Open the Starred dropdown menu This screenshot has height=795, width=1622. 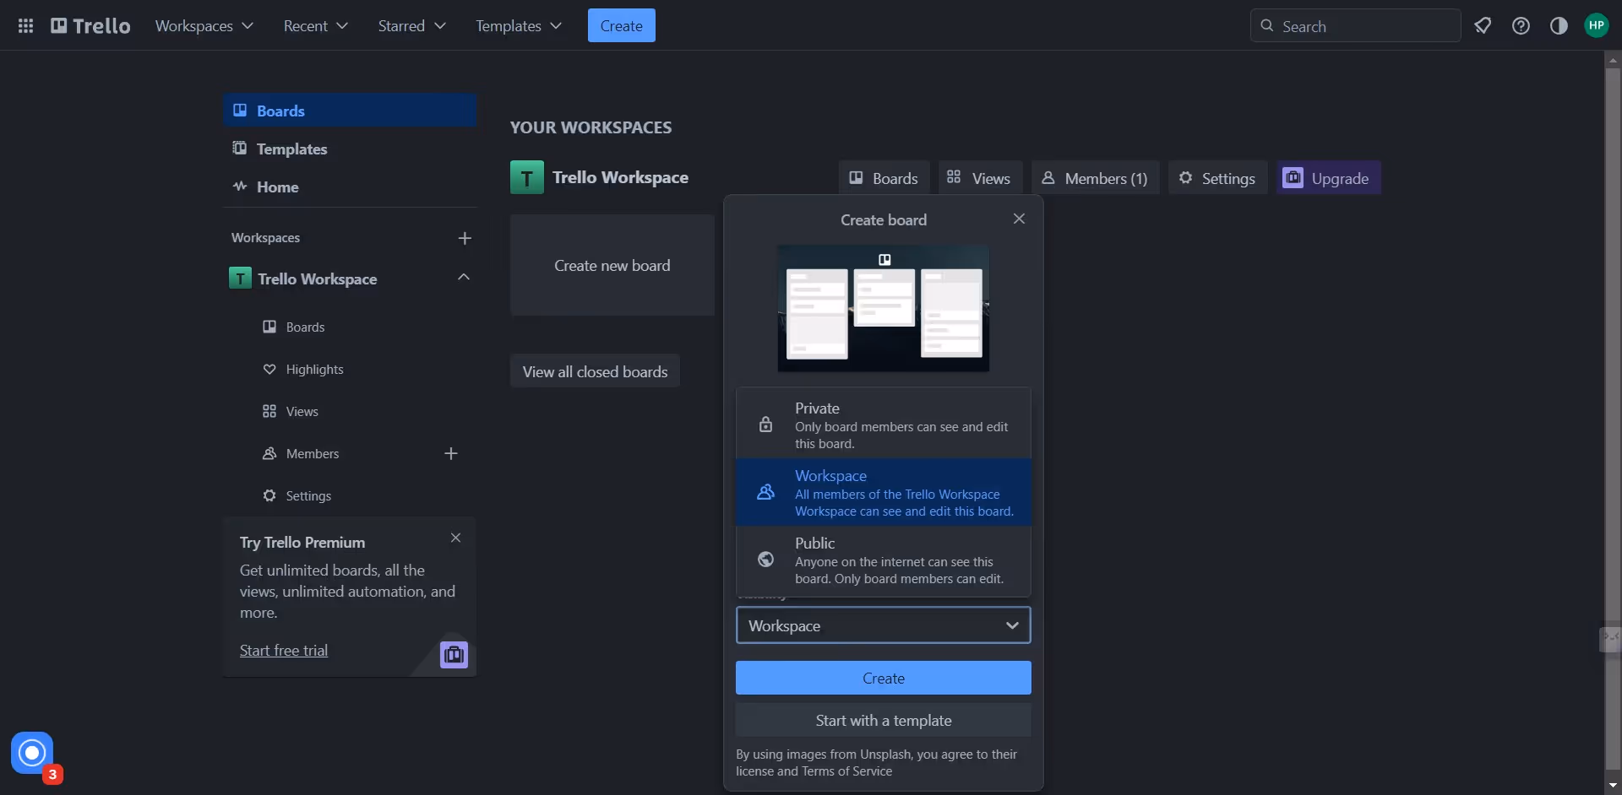click(411, 26)
